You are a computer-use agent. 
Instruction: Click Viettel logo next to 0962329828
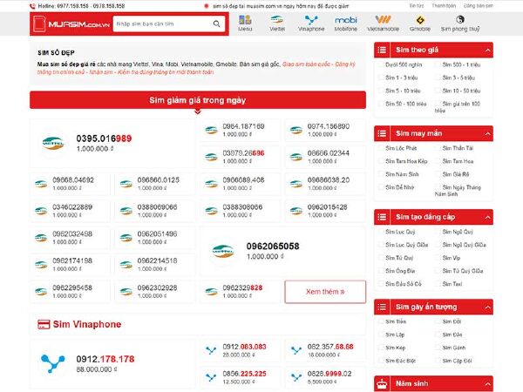(x=211, y=291)
